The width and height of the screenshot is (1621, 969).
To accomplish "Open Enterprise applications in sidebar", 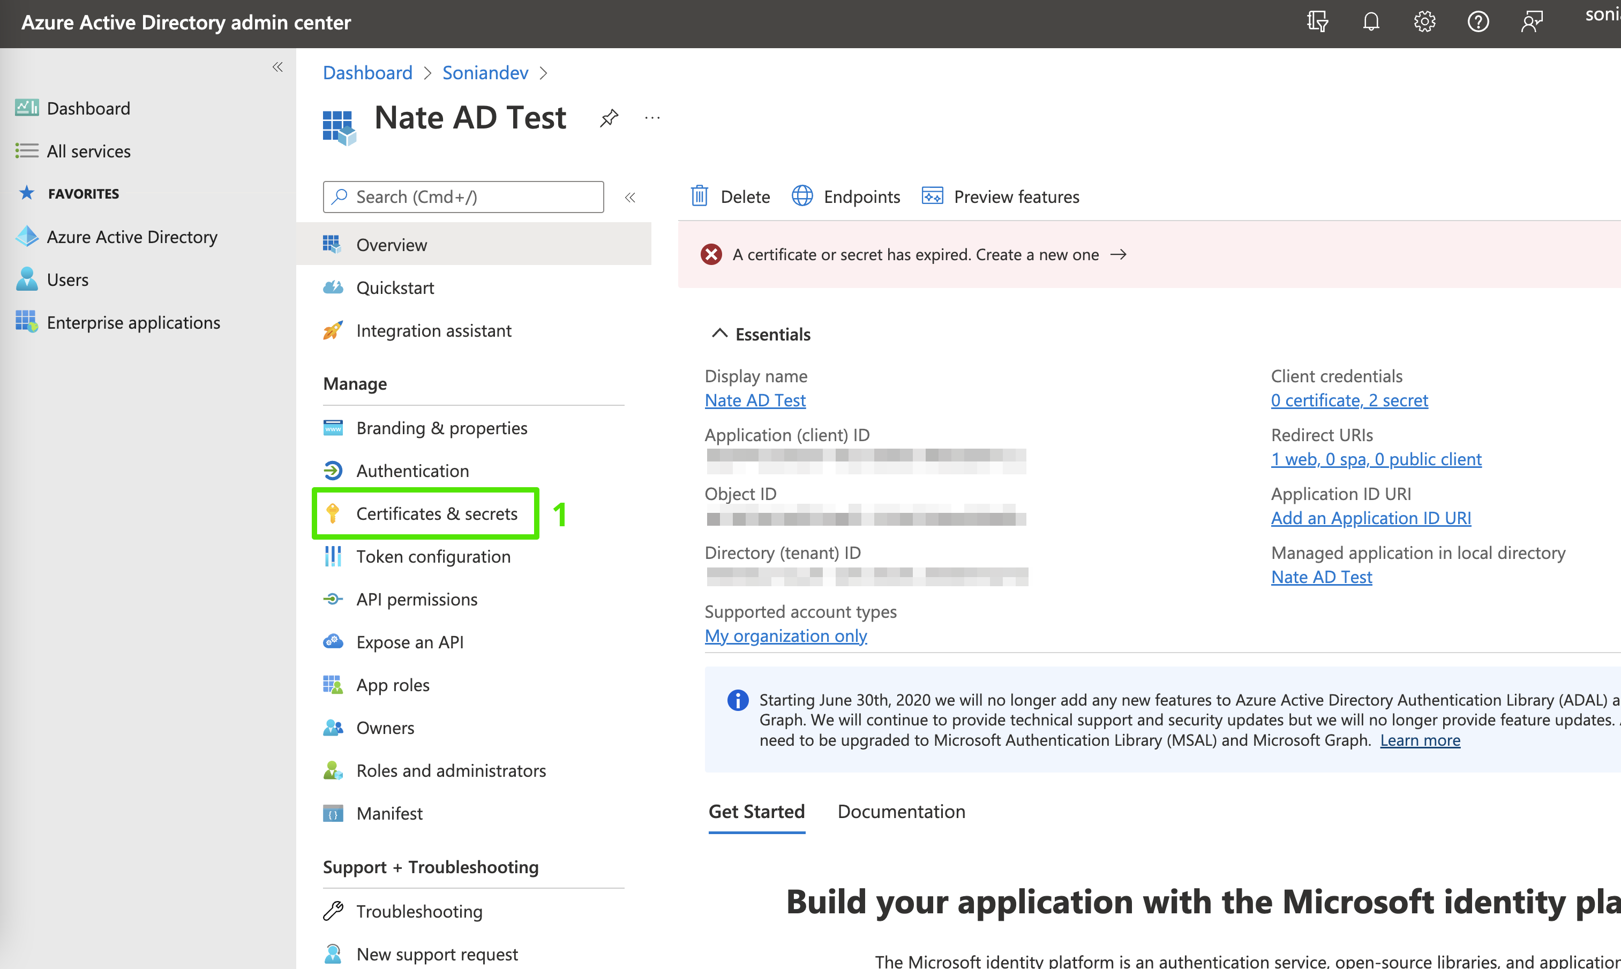I will tap(133, 323).
